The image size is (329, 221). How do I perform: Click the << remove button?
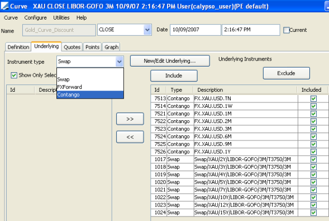pyautogui.click(x=130, y=137)
